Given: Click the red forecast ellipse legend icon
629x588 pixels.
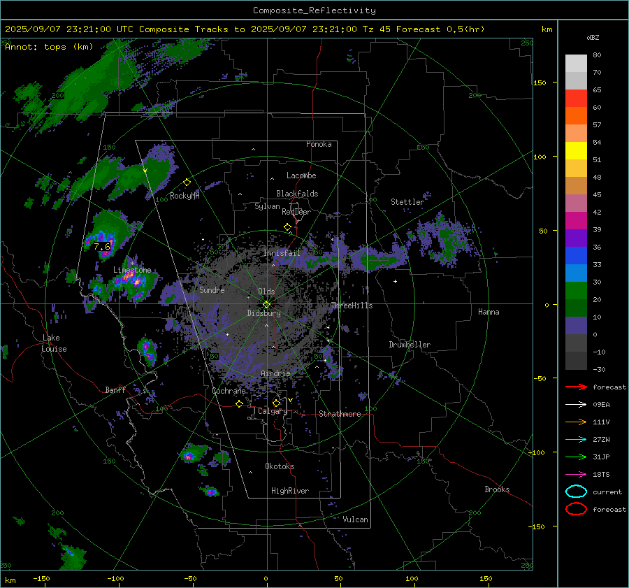Looking at the screenshot, I should point(576,509).
